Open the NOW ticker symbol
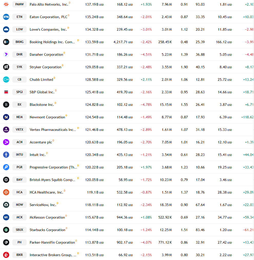This screenshot has height=260, width=254. [19, 205]
